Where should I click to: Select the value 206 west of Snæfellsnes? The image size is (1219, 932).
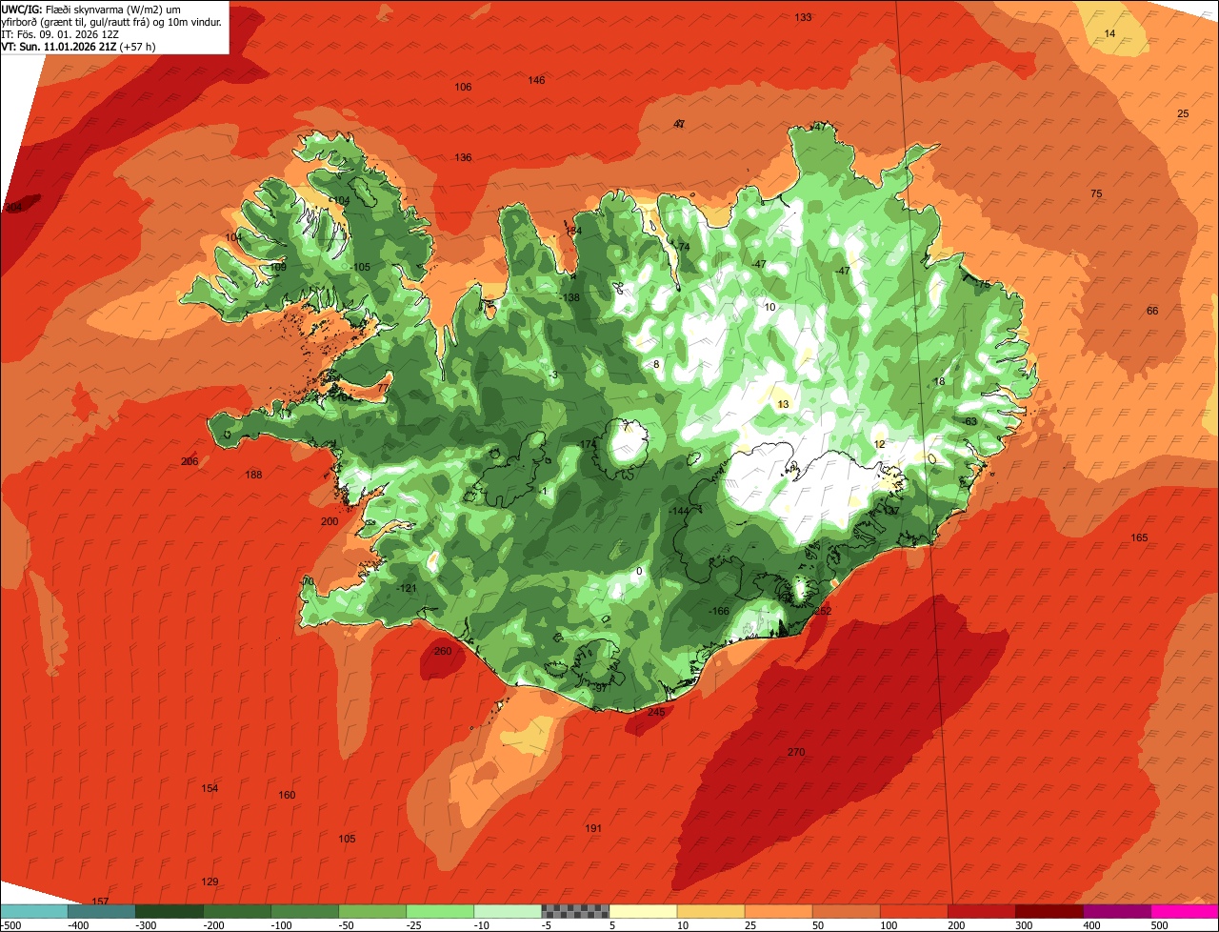coord(190,461)
